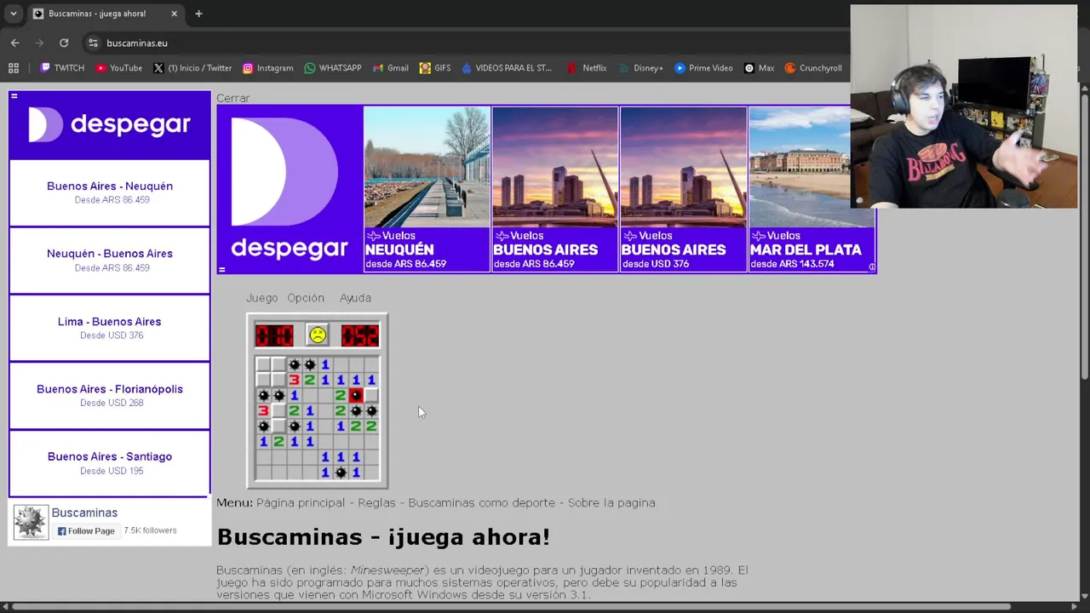Open the Disney+ bookmark
The width and height of the screenshot is (1090, 613).
point(640,68)
